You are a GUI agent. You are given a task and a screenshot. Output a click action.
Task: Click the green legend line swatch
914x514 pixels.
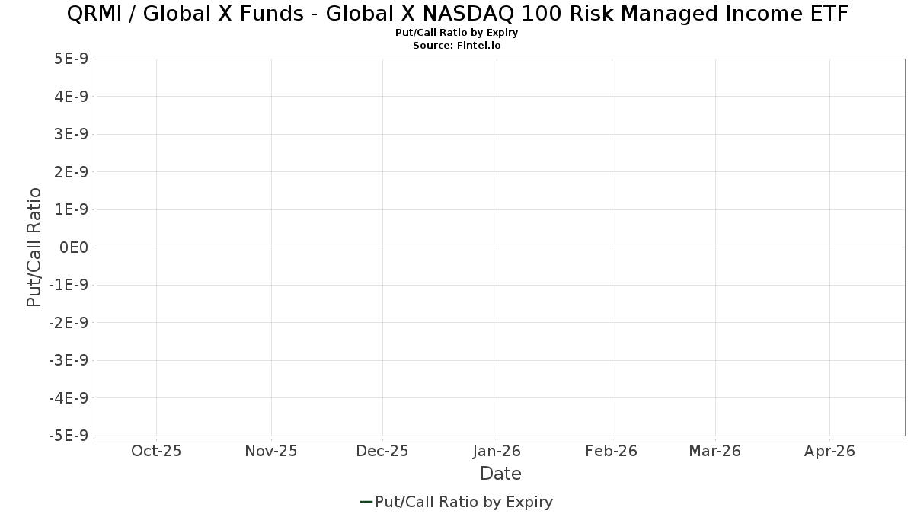(x=366, y=502)
